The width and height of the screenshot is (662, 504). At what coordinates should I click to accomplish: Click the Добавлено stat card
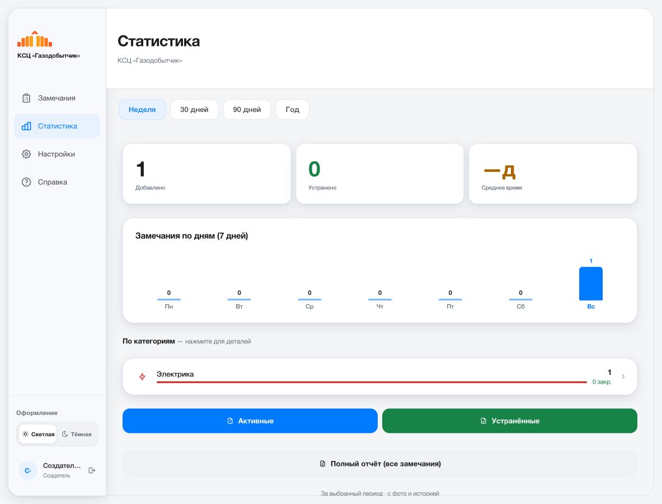(206, 174)
